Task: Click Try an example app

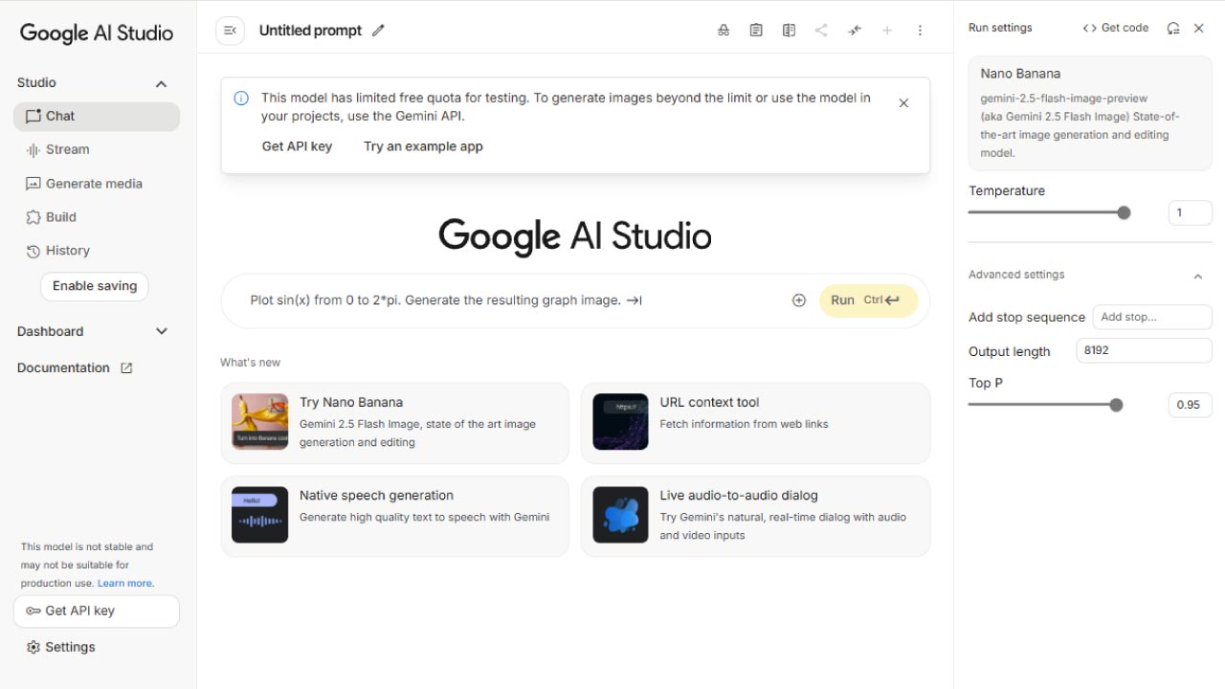Action: click(x=423, y=146)
